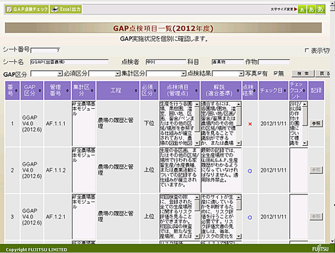Viewport: 335px width, 253px height.
Task: Open the 点検結果 dropdown
Action: pos(228,74)
